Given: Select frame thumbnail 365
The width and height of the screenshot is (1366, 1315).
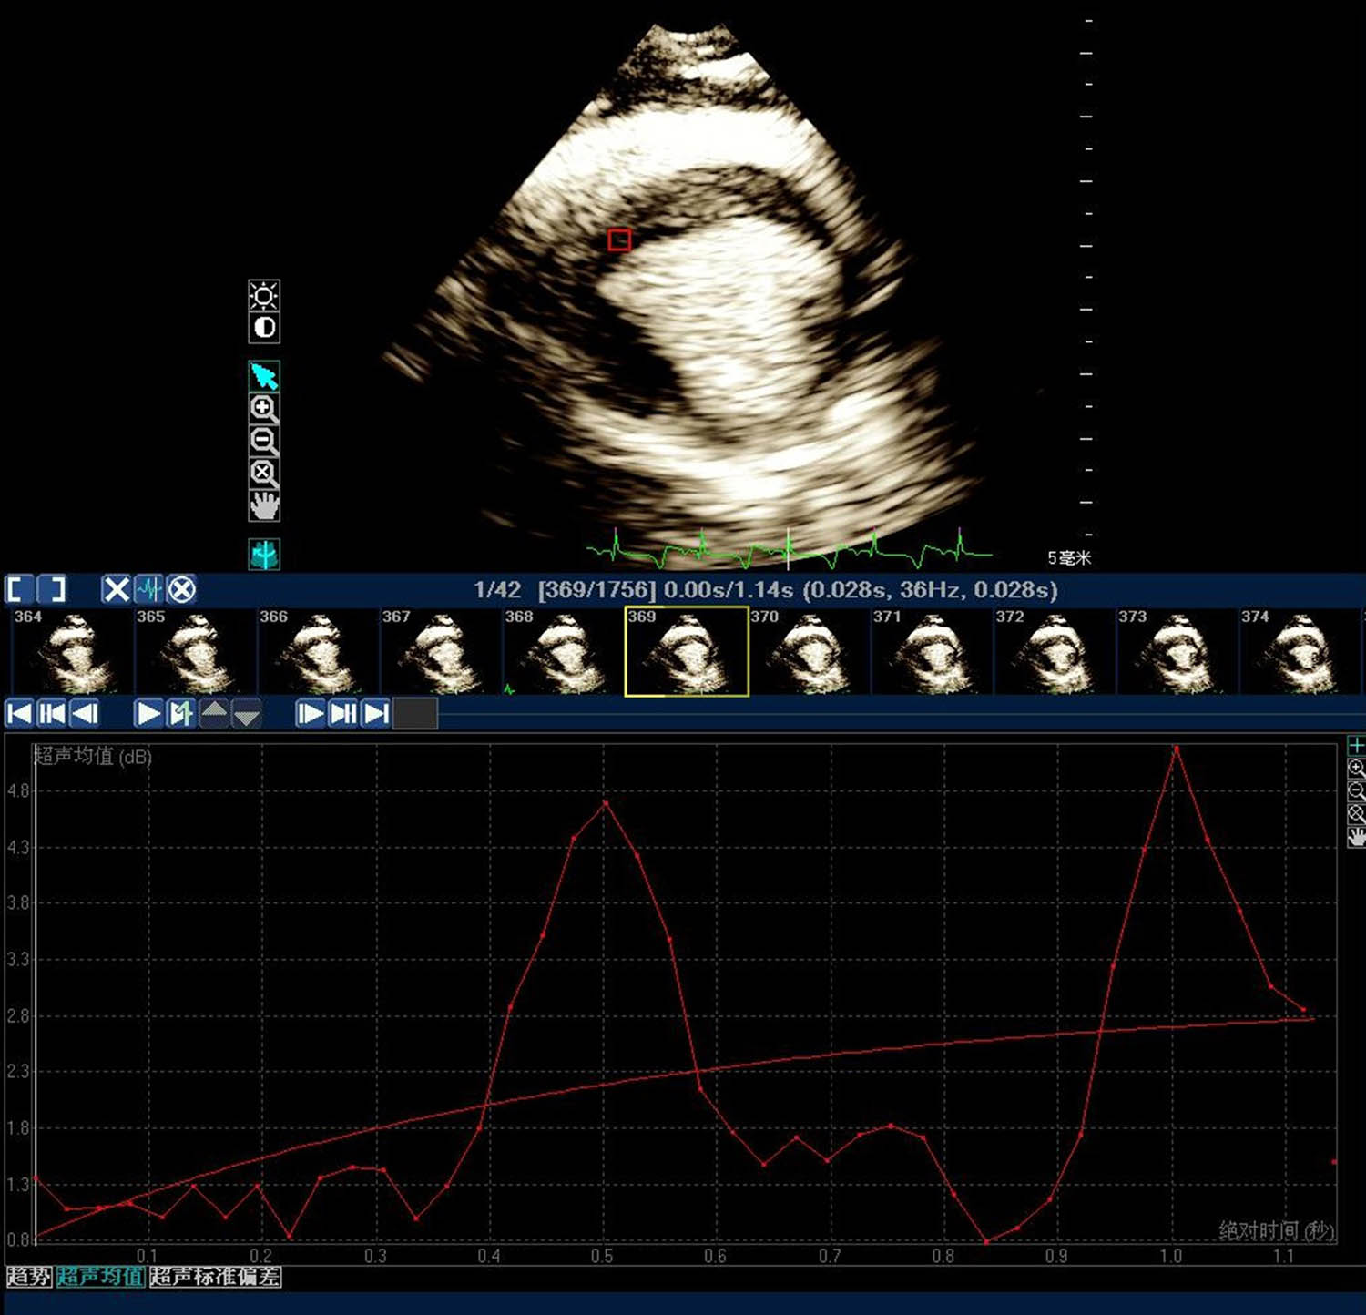Looking at the screenshot, I should [195, 651].
